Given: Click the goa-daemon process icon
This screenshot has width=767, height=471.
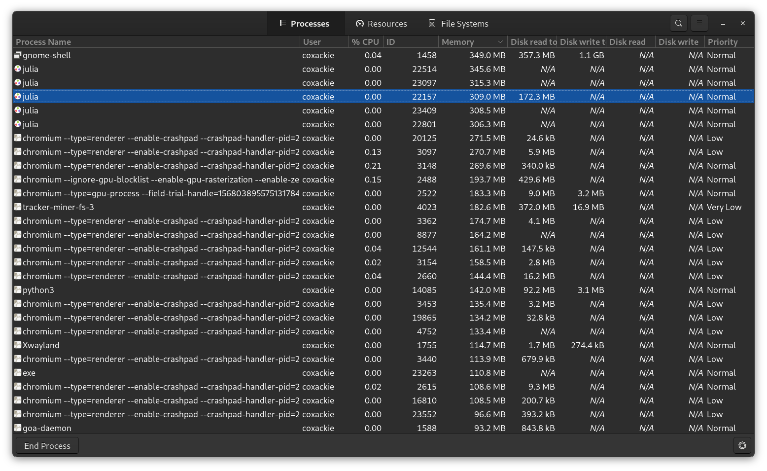Looking at the screenshot, I should [17, 428].
